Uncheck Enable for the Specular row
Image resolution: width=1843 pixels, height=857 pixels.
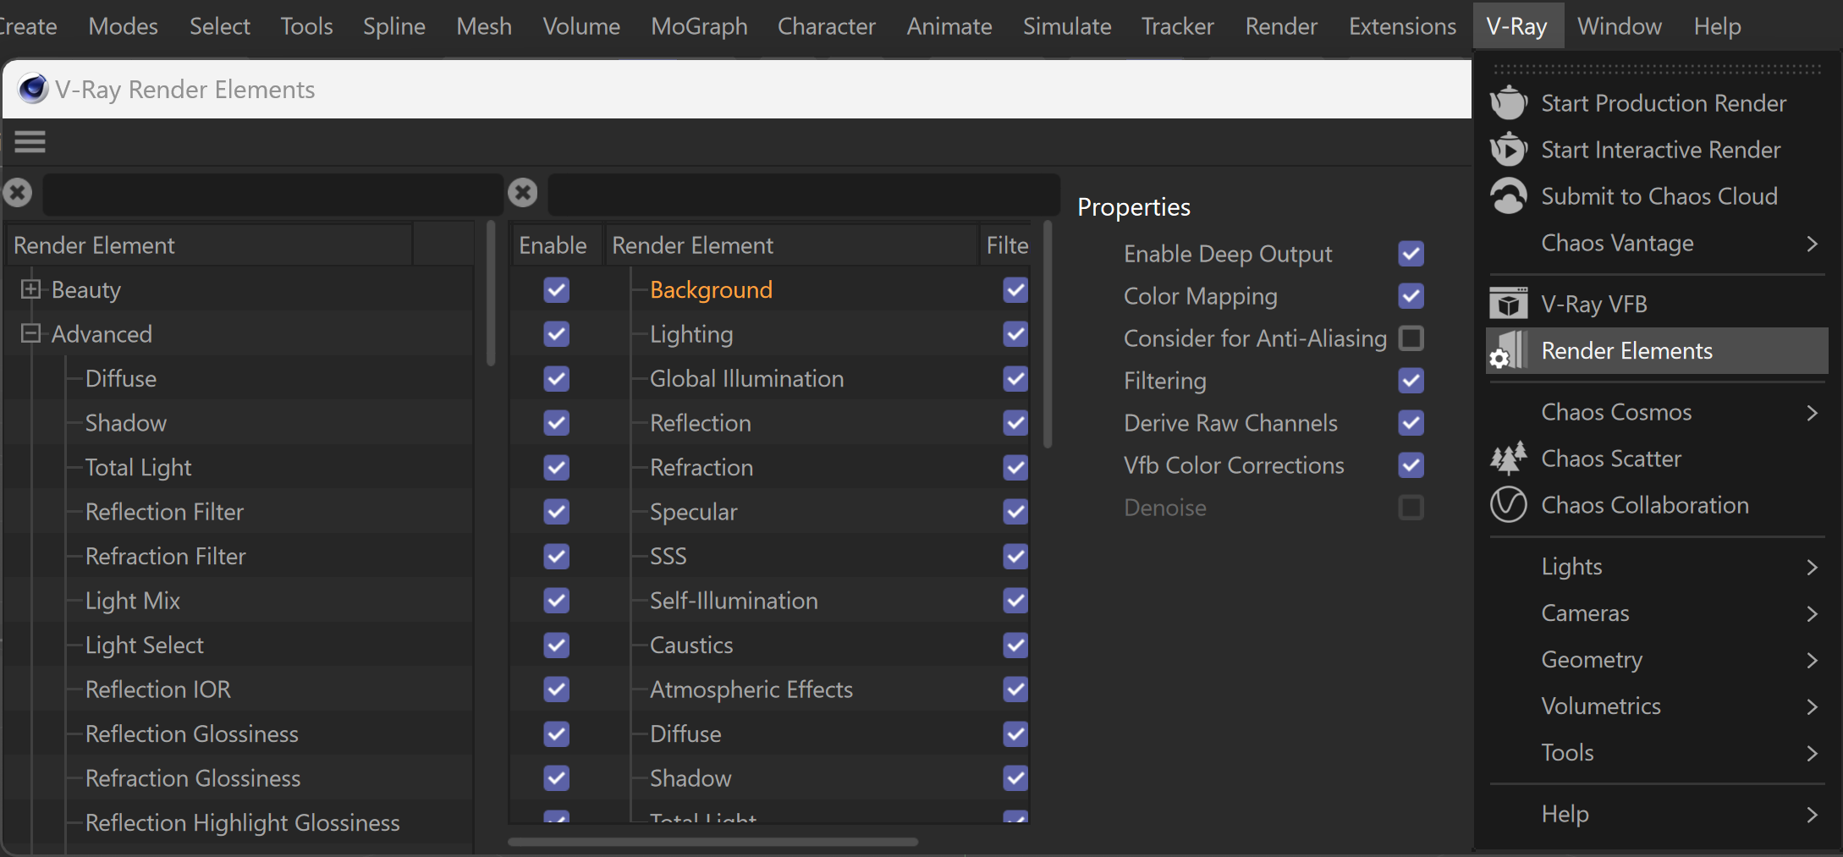click(556, 512)
